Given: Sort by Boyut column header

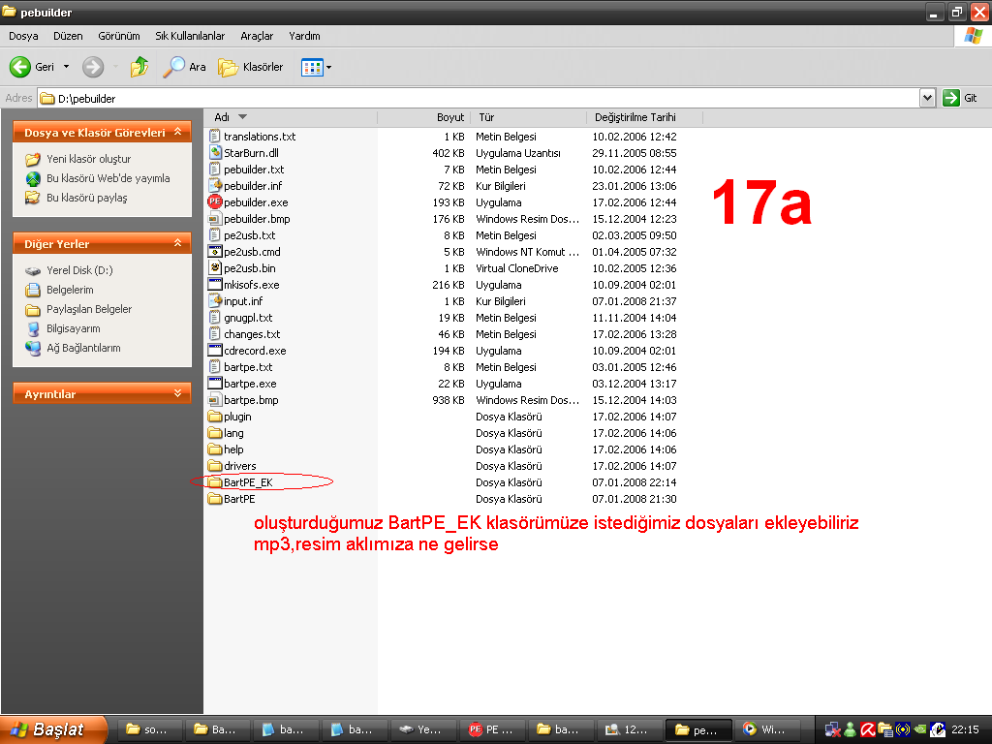Looking at the screenshot, I should (424, 117).
